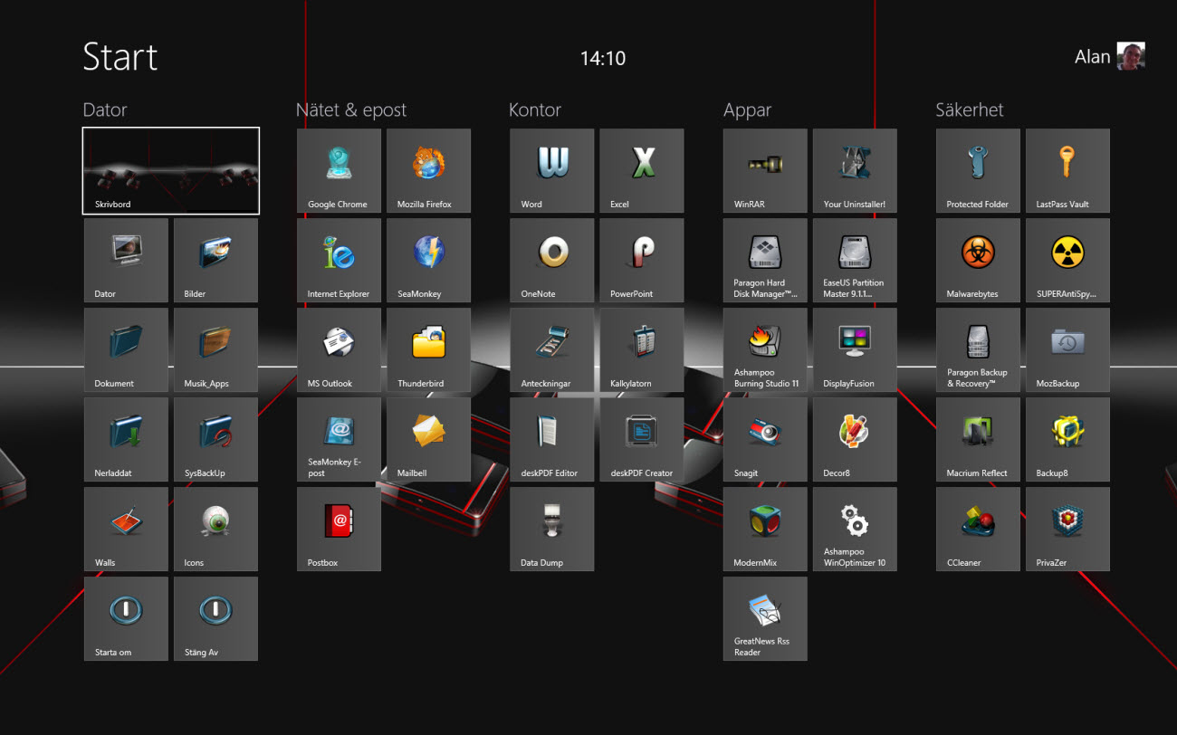Image resolution: width=1177 pixels, height=735 pixels.
Task: Launch Malwarebytes
Action: 978,260
